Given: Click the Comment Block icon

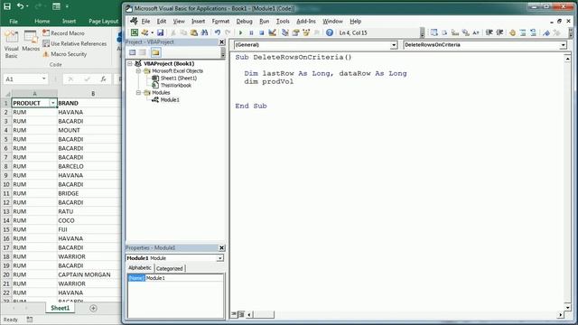Looking at the screenshot, I should point(523,32).
